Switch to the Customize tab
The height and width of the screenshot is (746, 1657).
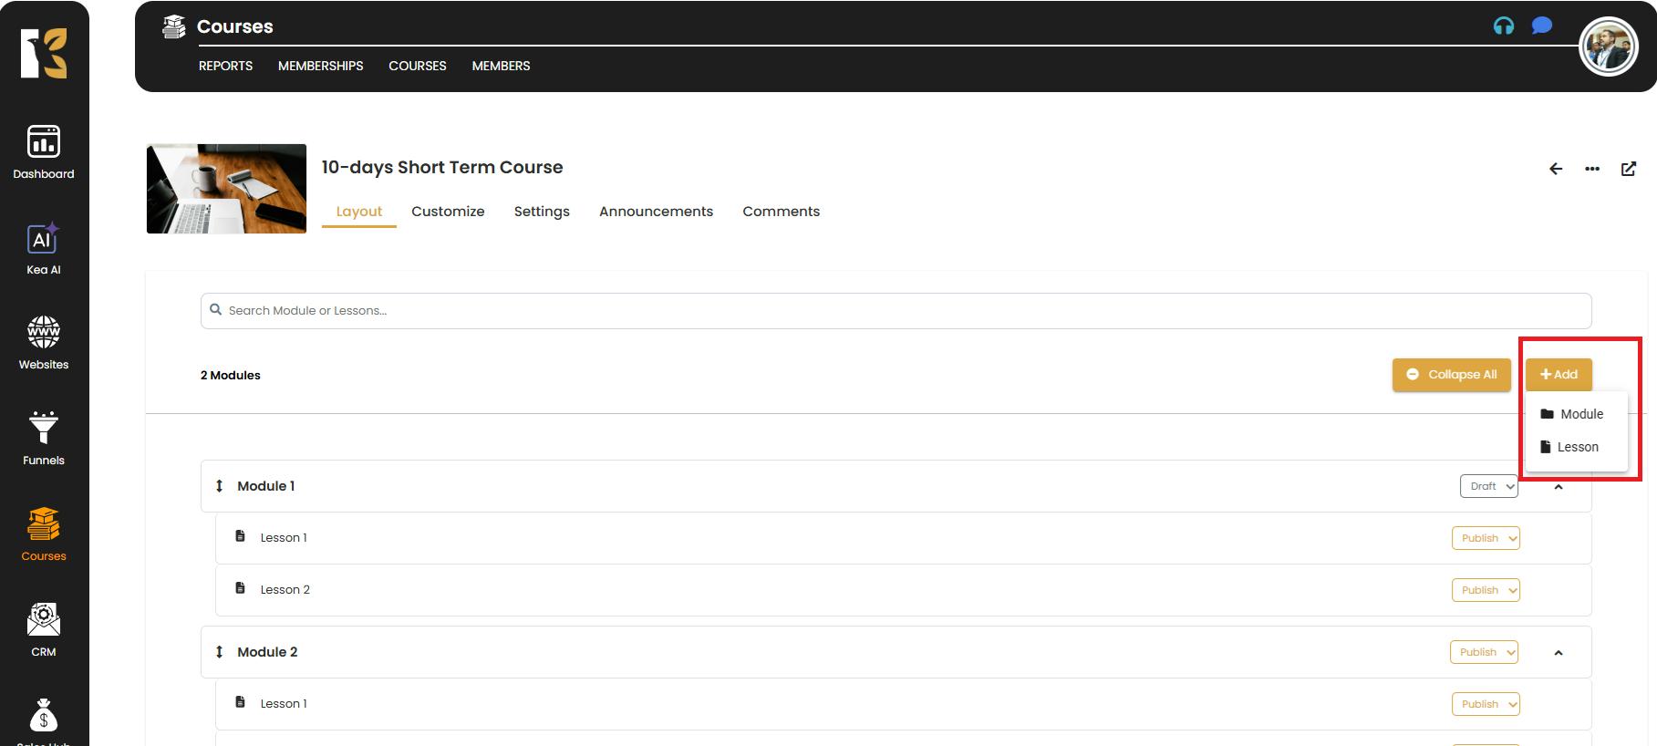tap(448, 212)
